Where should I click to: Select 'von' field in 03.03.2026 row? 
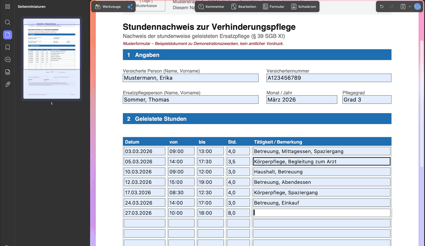(181, 151)
